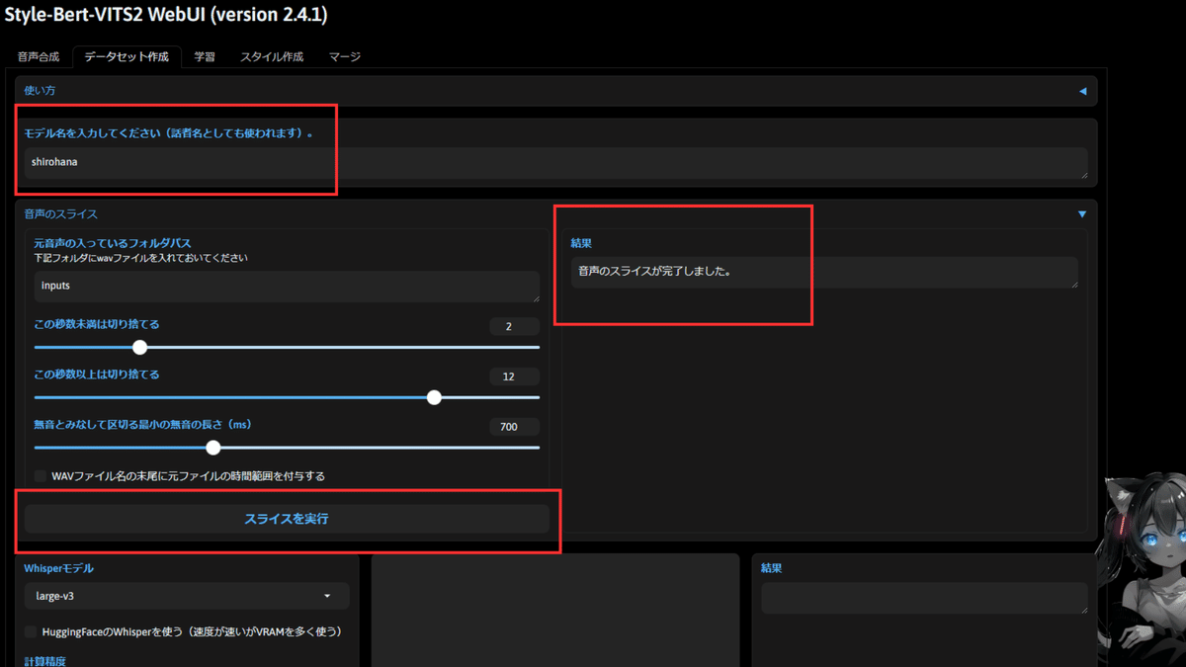Expand the 使い方 section arrow
The width and height of the screenshot is (1186, 667).
(x=1082, y=91)
